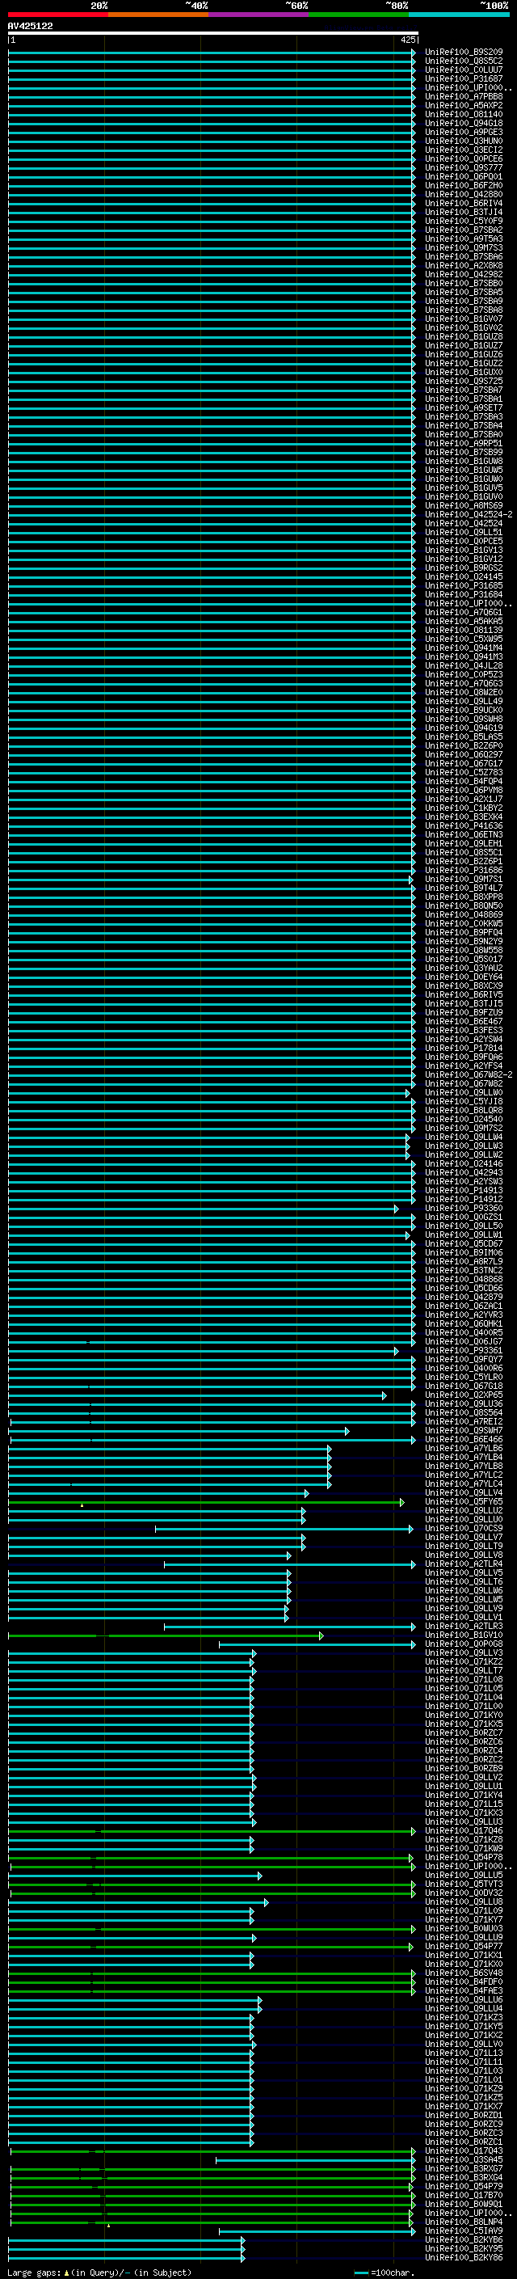Select the UniRef100_Q5FY65 label
Viewport: 517px width, 2279px height.
464,1502
